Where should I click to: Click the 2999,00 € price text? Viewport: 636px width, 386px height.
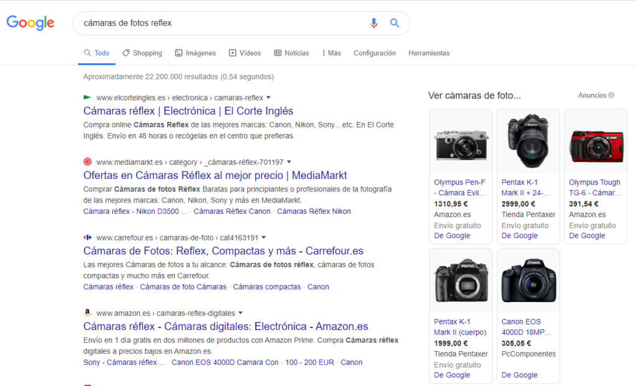click(x=518, y=204)
